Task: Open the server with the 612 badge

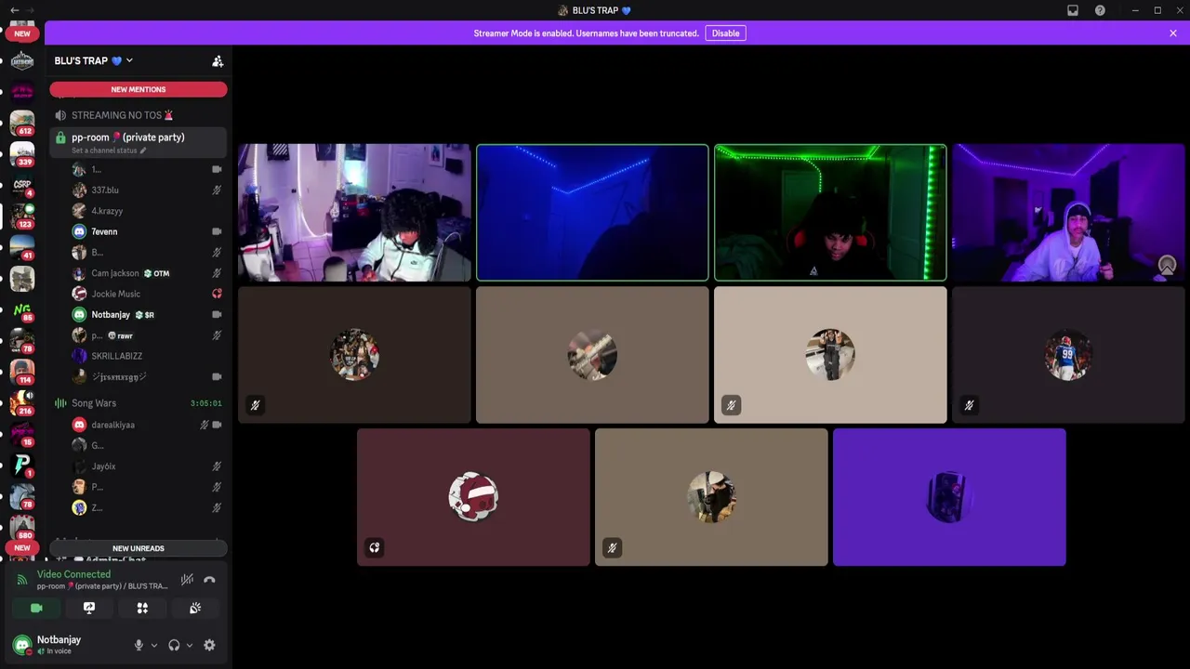Action: pos(22,122)
